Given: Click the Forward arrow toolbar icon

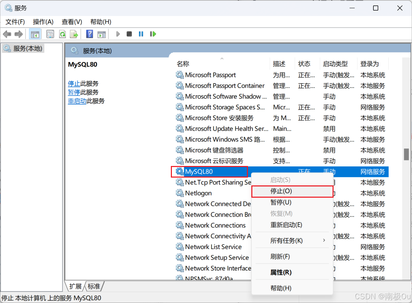Looking at the screenshot, I should [x=18, y=34].
